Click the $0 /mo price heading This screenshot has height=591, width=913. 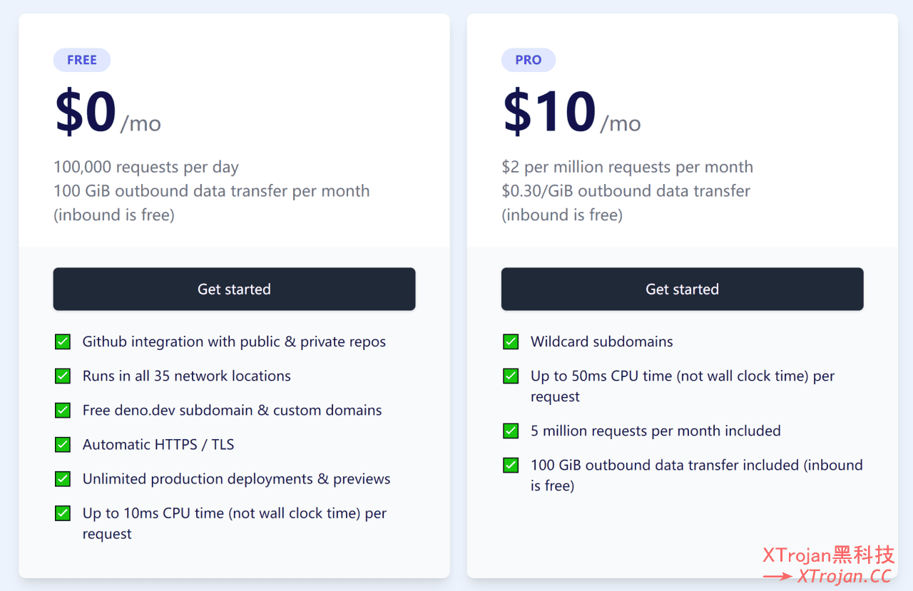108,113
